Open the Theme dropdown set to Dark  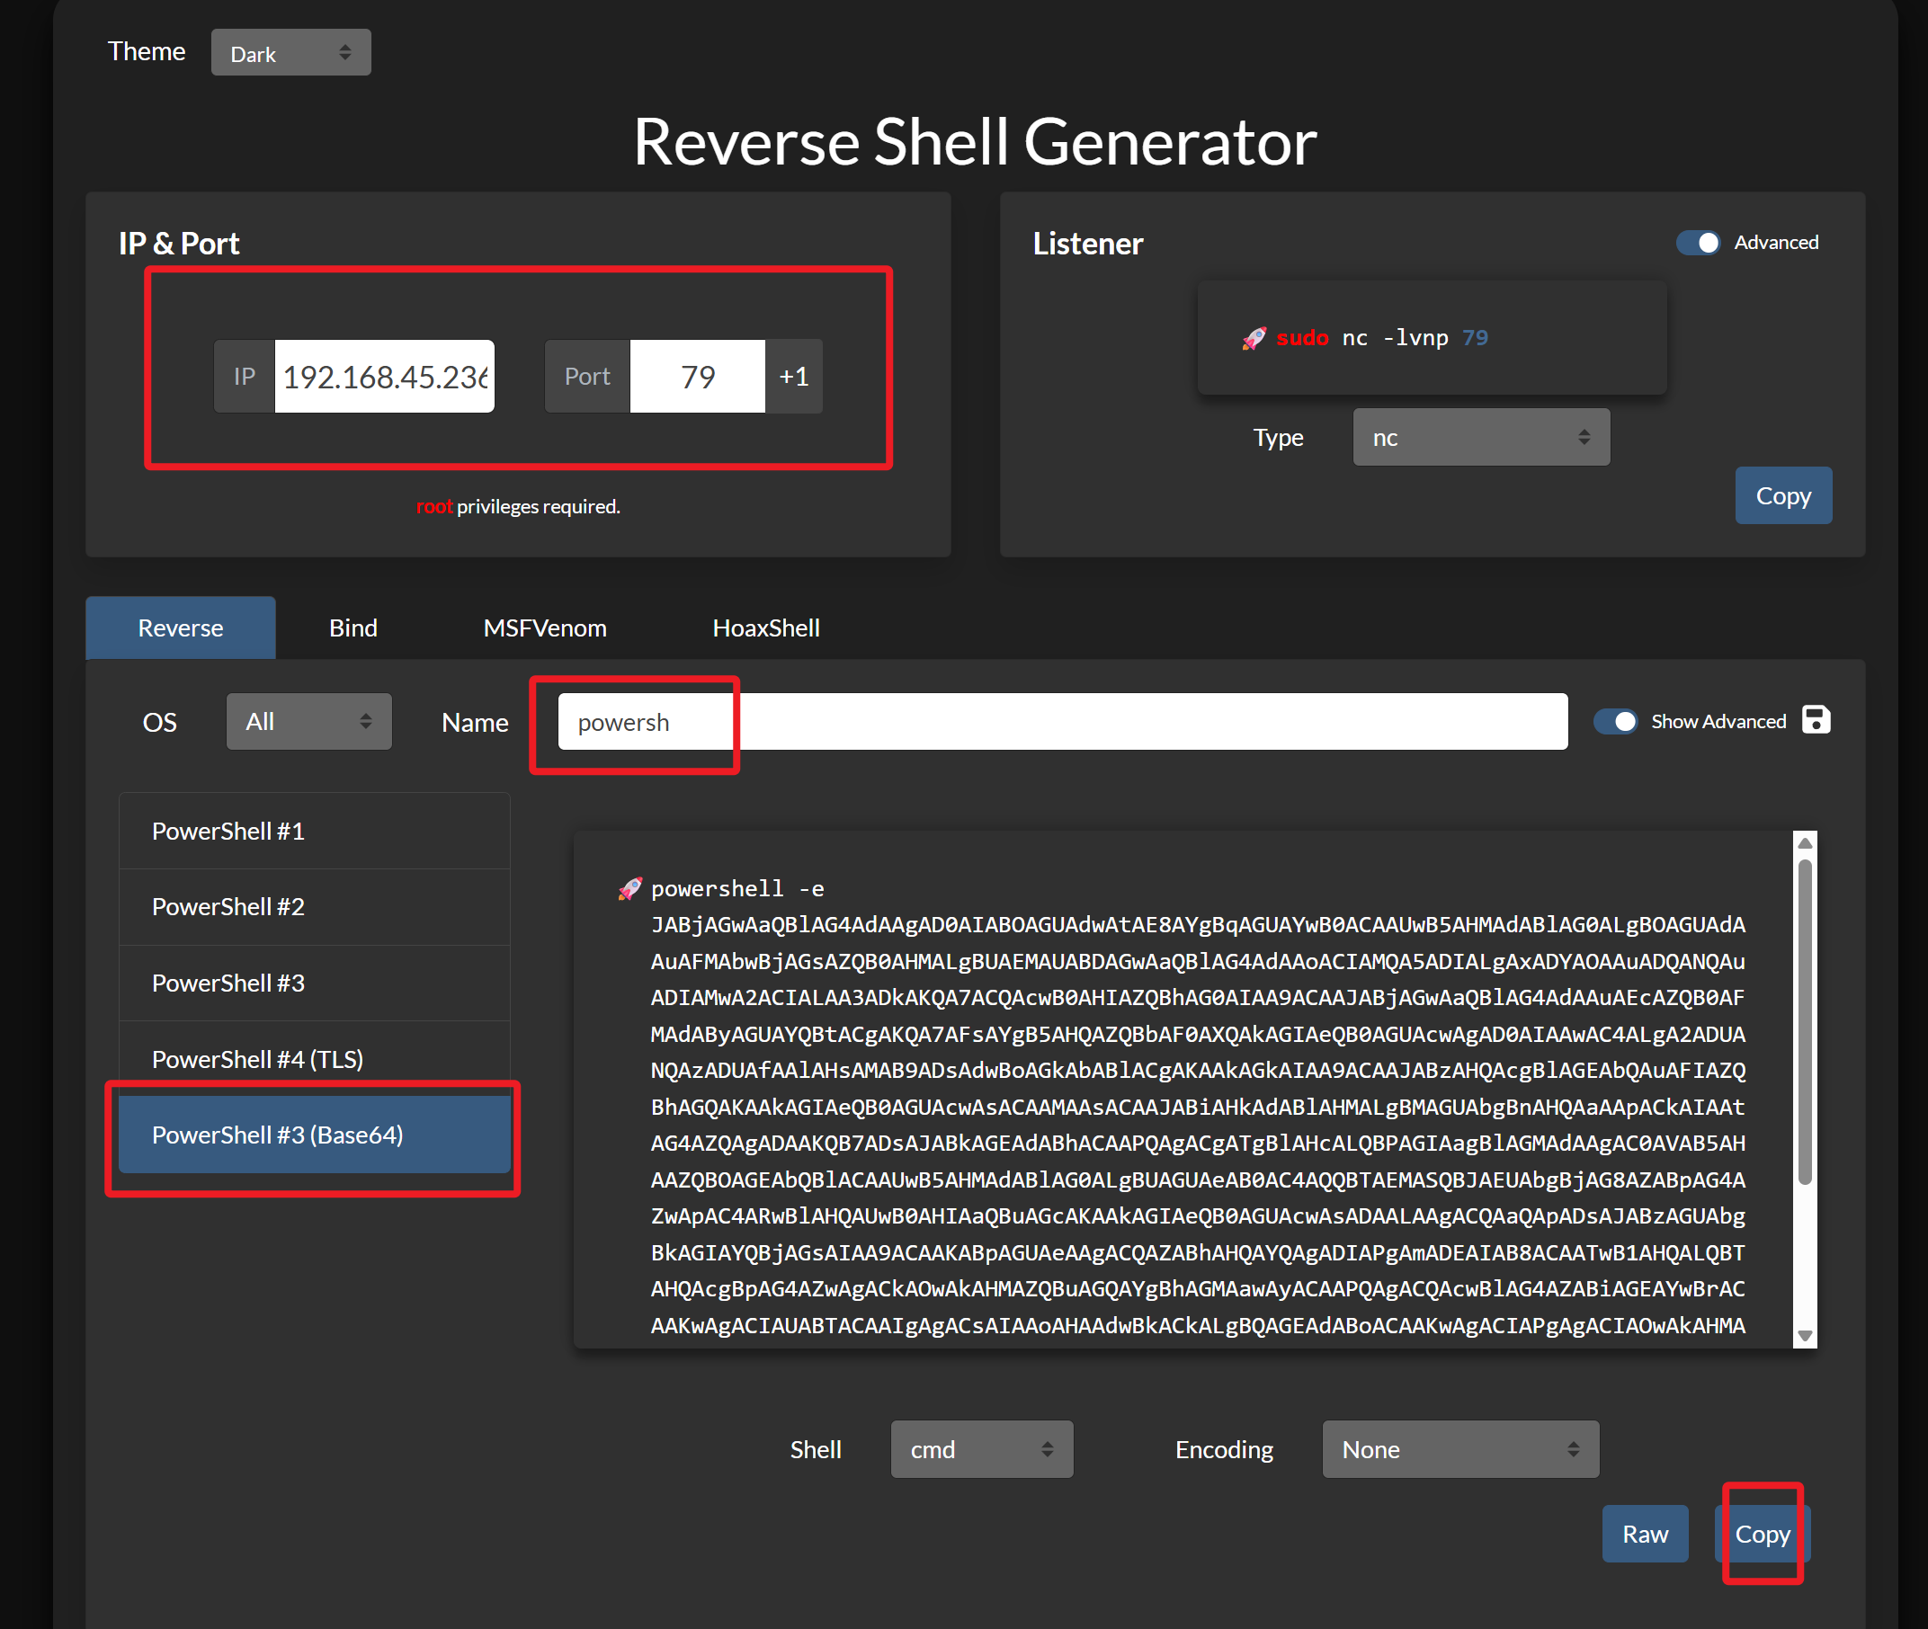pos(290,53)
